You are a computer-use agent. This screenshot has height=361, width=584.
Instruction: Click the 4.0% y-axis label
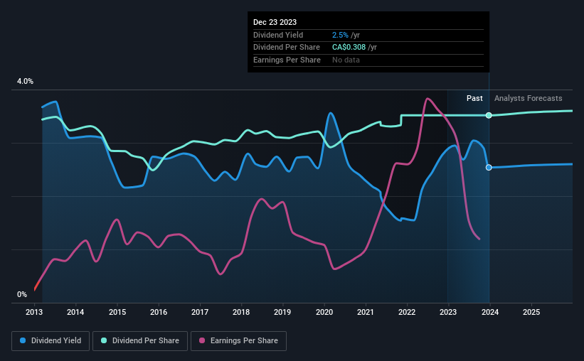[25, 82]
